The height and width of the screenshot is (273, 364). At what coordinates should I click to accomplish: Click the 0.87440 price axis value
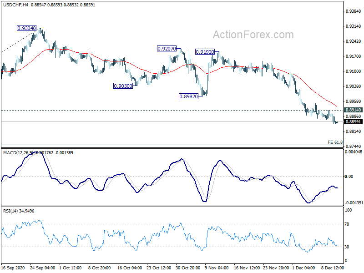point(353,146)
